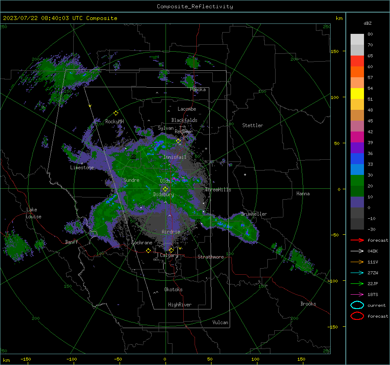Click the dBZ legend heading
The width and height of the screenshot is (390, 365).
(367, 23)
